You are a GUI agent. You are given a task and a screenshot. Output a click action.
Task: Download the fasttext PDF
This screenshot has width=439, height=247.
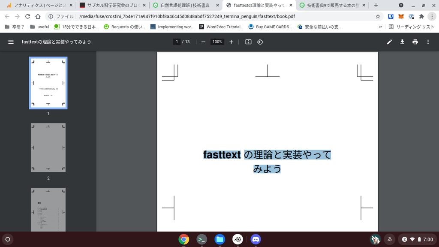click(402, 42)
